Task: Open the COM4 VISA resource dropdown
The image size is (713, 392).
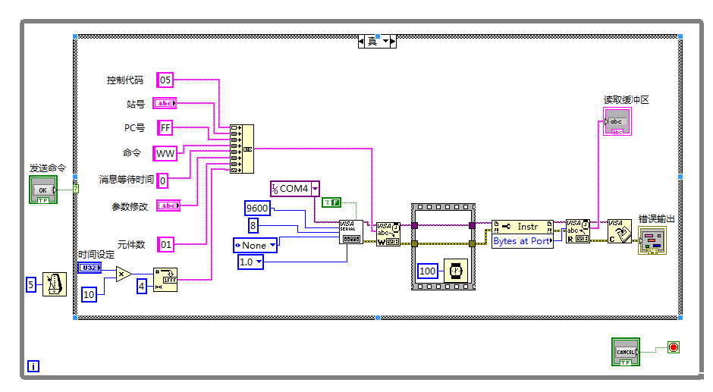Action: (x=314, y=188)
